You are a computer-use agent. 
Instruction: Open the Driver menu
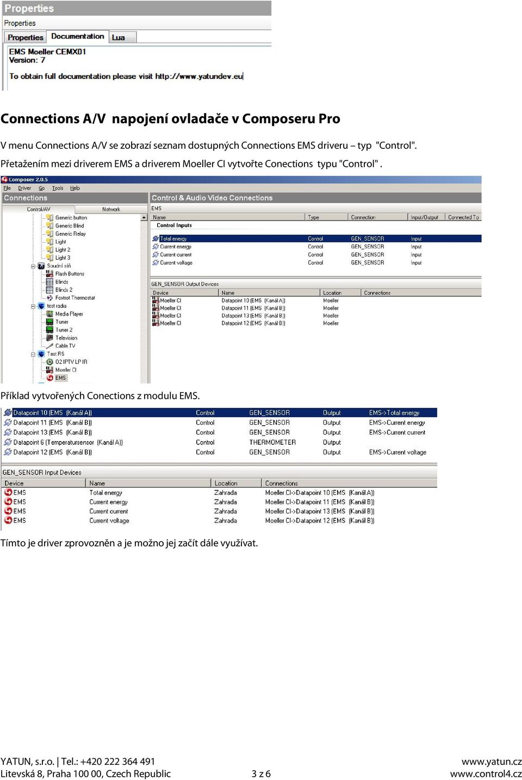point(24,188)
